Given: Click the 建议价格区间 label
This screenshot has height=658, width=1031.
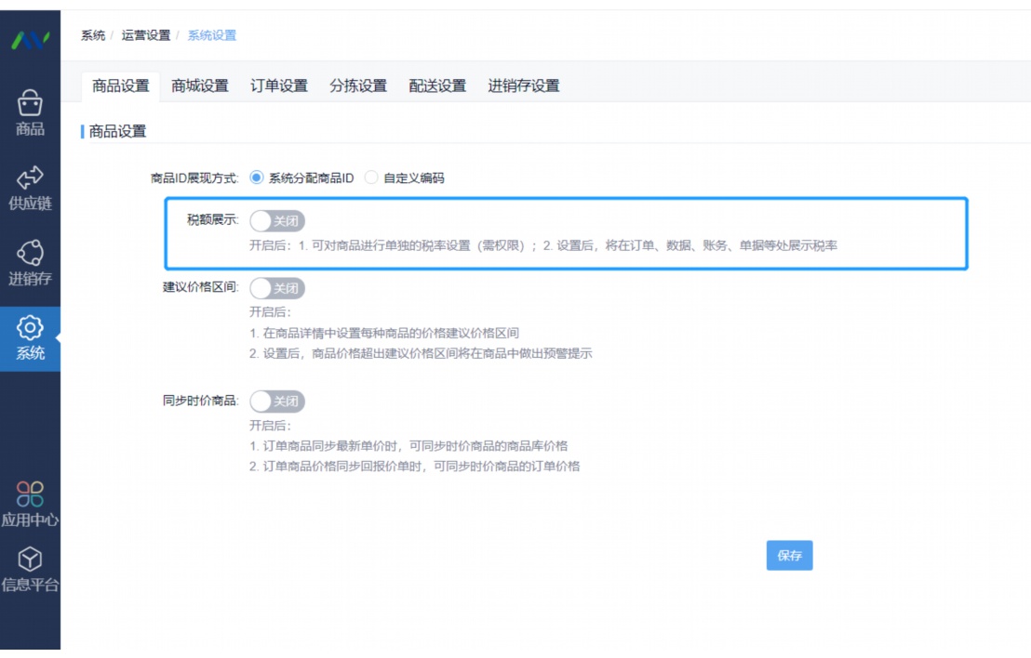Looking at the screenshot, I should coord(201,287).
